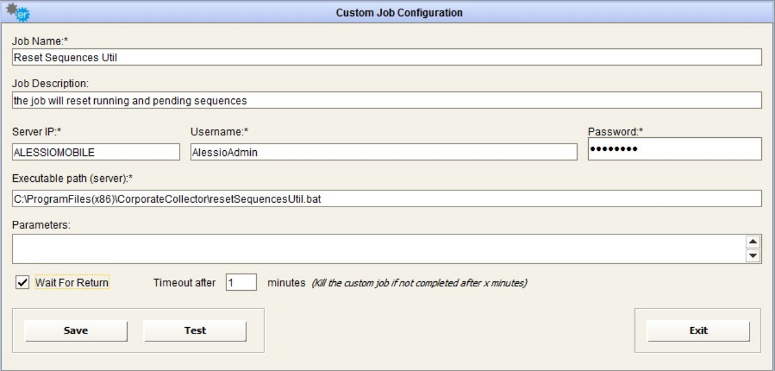Screen dimensions: 775x371
Task: Focus the masked Password field
Action: click(x=673, y=149)
